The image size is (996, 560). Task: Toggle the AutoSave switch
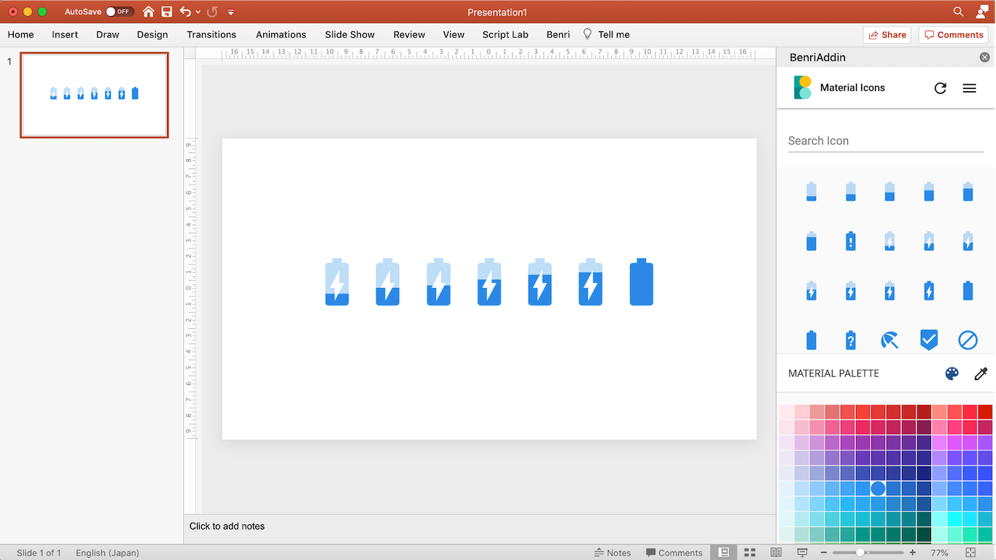coord(119,12)
